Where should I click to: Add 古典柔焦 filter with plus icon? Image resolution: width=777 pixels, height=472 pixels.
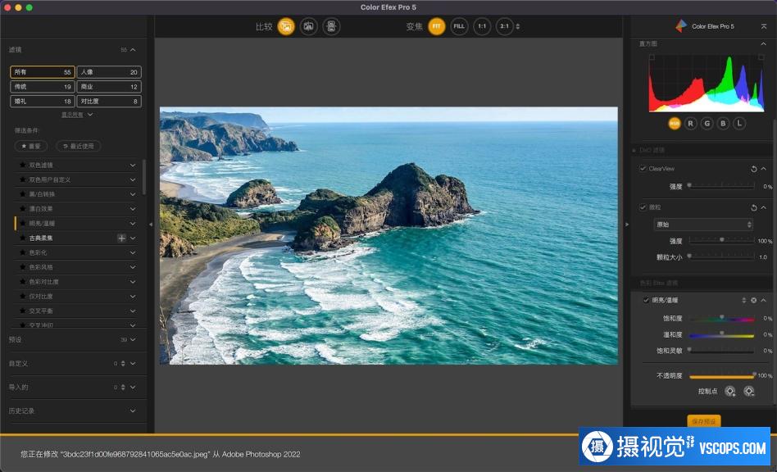[121, 238]
